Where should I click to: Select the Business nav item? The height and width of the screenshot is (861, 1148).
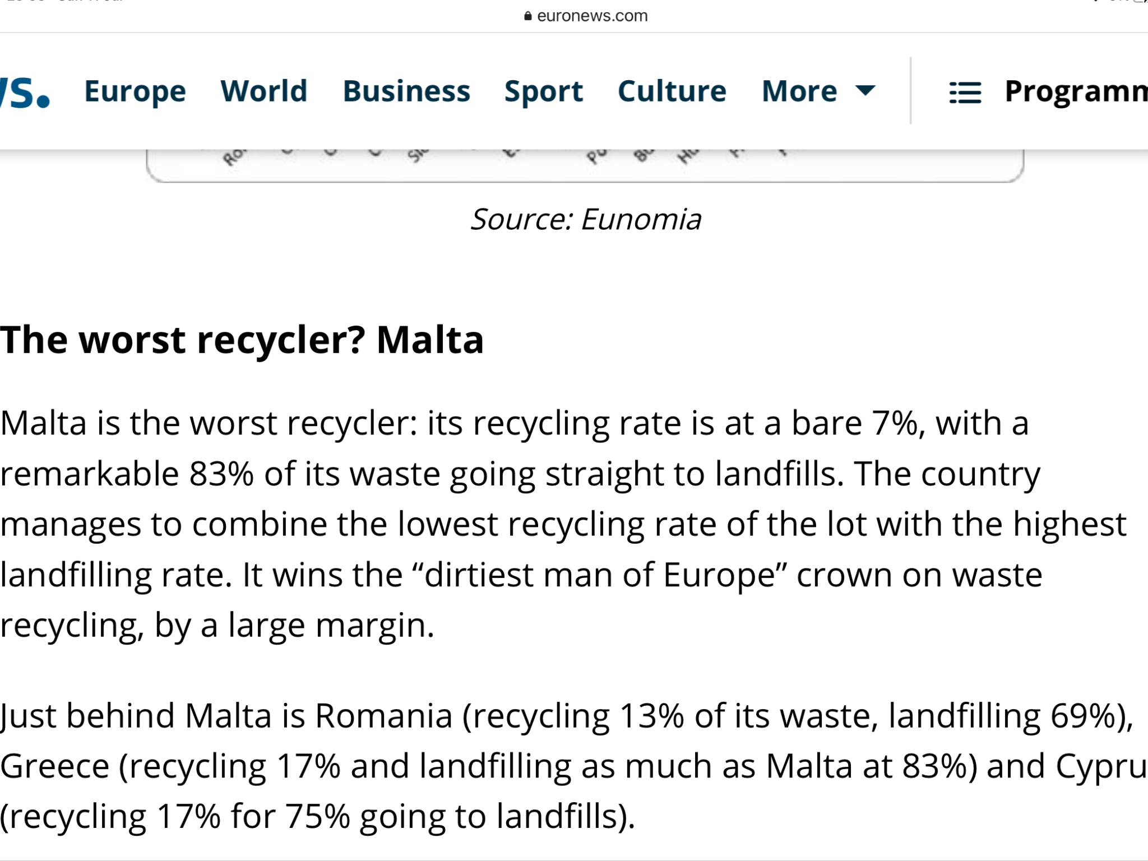click(x=406, y=91)
